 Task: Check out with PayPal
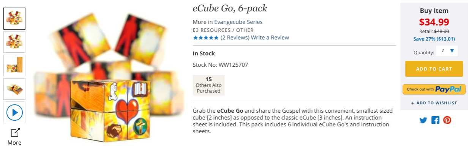coord(434,89)
